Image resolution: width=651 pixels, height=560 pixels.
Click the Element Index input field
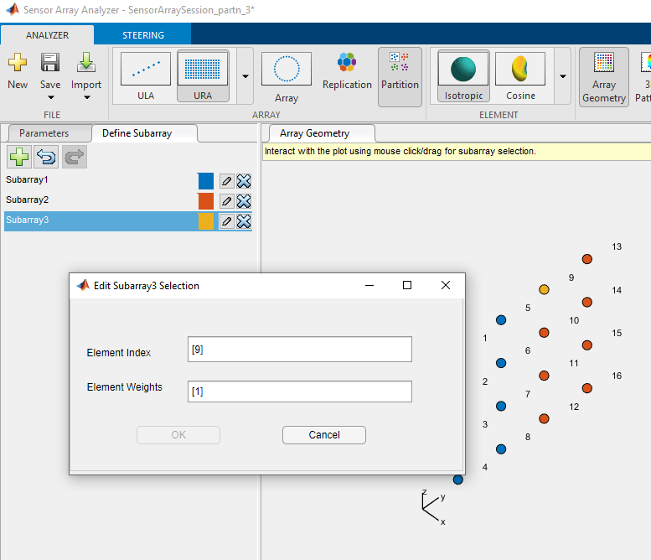pos(300,350)
